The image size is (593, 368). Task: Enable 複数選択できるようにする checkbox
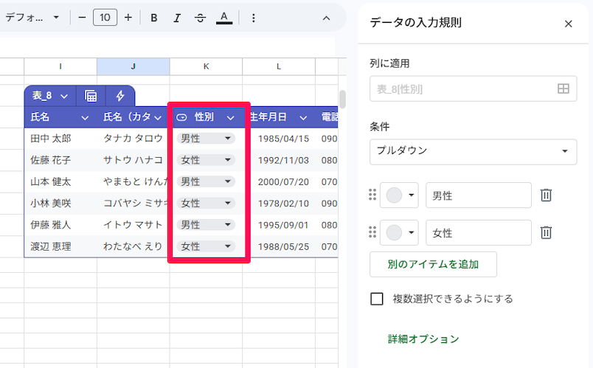pos(377,299)
